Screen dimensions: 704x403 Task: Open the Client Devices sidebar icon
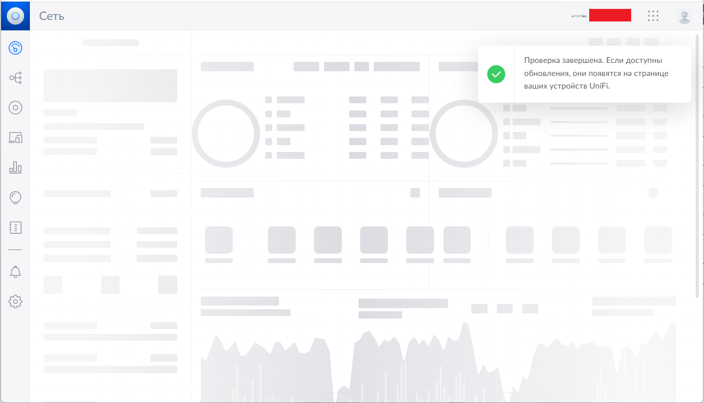click(15, 138)
